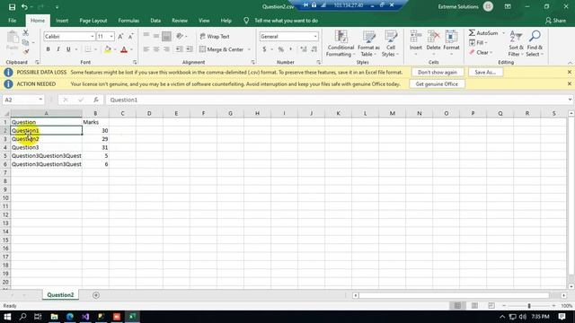This screenshot has width=575, height=323.
Task: Click the Undo arrow icon
Action: click(24, 7)
